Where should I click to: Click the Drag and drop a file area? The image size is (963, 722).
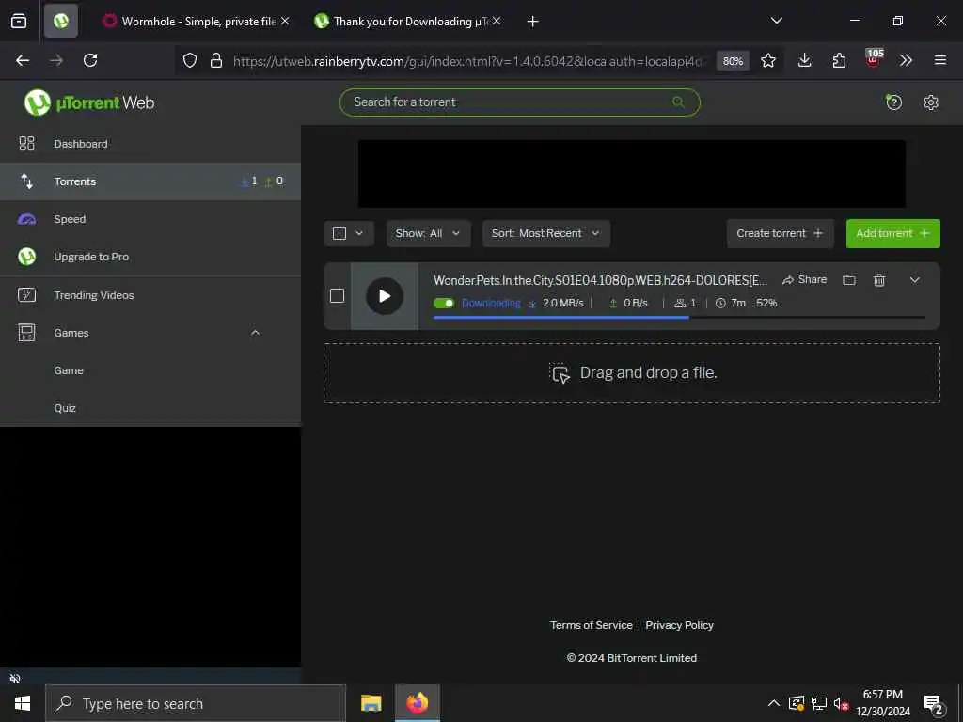pyautogui.click(x=631, y=372)
